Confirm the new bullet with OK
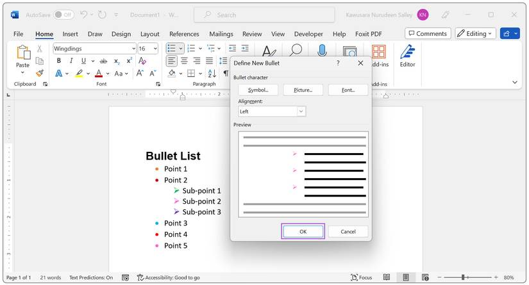The height and width of the screenshot is (285, 529). 303,231
